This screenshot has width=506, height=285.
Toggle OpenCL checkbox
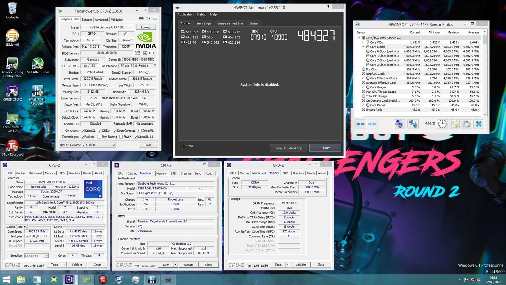pos(83,131)
